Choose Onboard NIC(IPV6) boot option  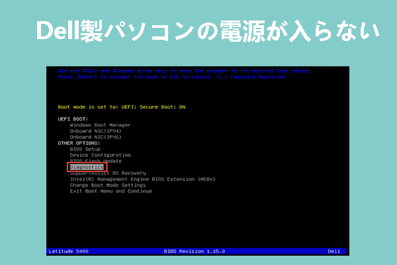(96, 137)
